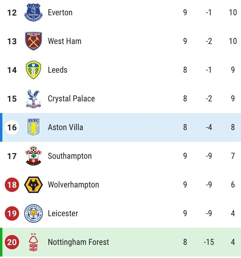The width and height of the screenshot is (241, 258).
Task: Open the Leeds club badge
Action: click(33, 70)
